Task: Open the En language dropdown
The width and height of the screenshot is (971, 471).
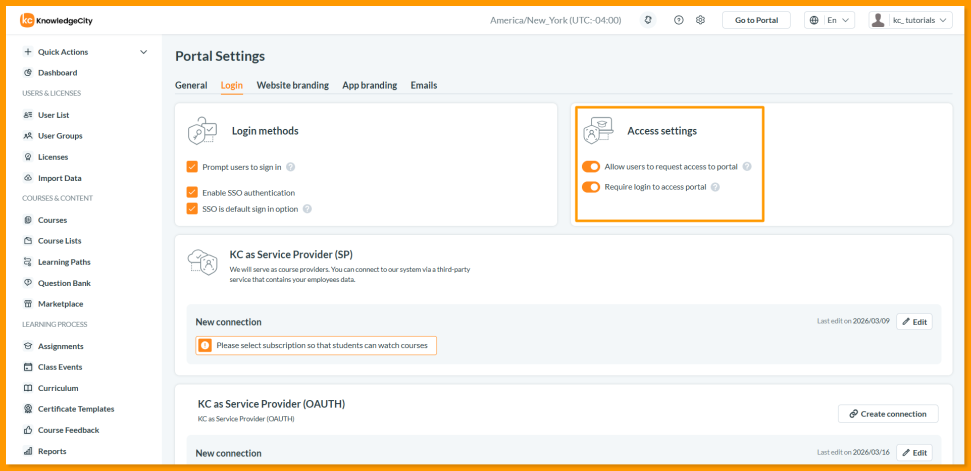Action: point(830,20)
